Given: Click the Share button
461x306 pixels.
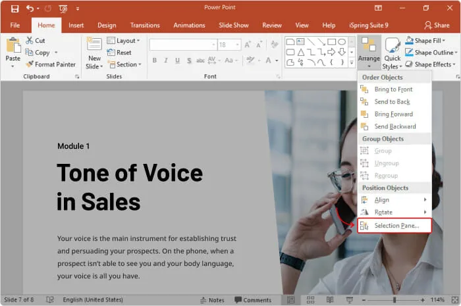Looking at the screenshot, I should pyautogui.click(x=437, y=25).
